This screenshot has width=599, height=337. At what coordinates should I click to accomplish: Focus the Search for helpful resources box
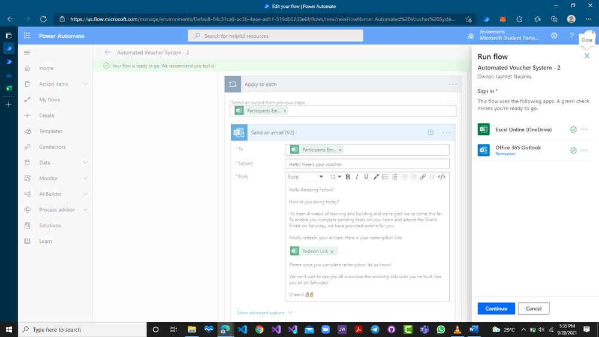[275, 35]
